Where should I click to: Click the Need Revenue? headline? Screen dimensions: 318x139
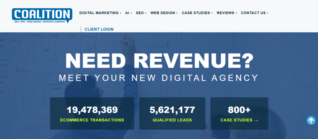click(159, 60)
